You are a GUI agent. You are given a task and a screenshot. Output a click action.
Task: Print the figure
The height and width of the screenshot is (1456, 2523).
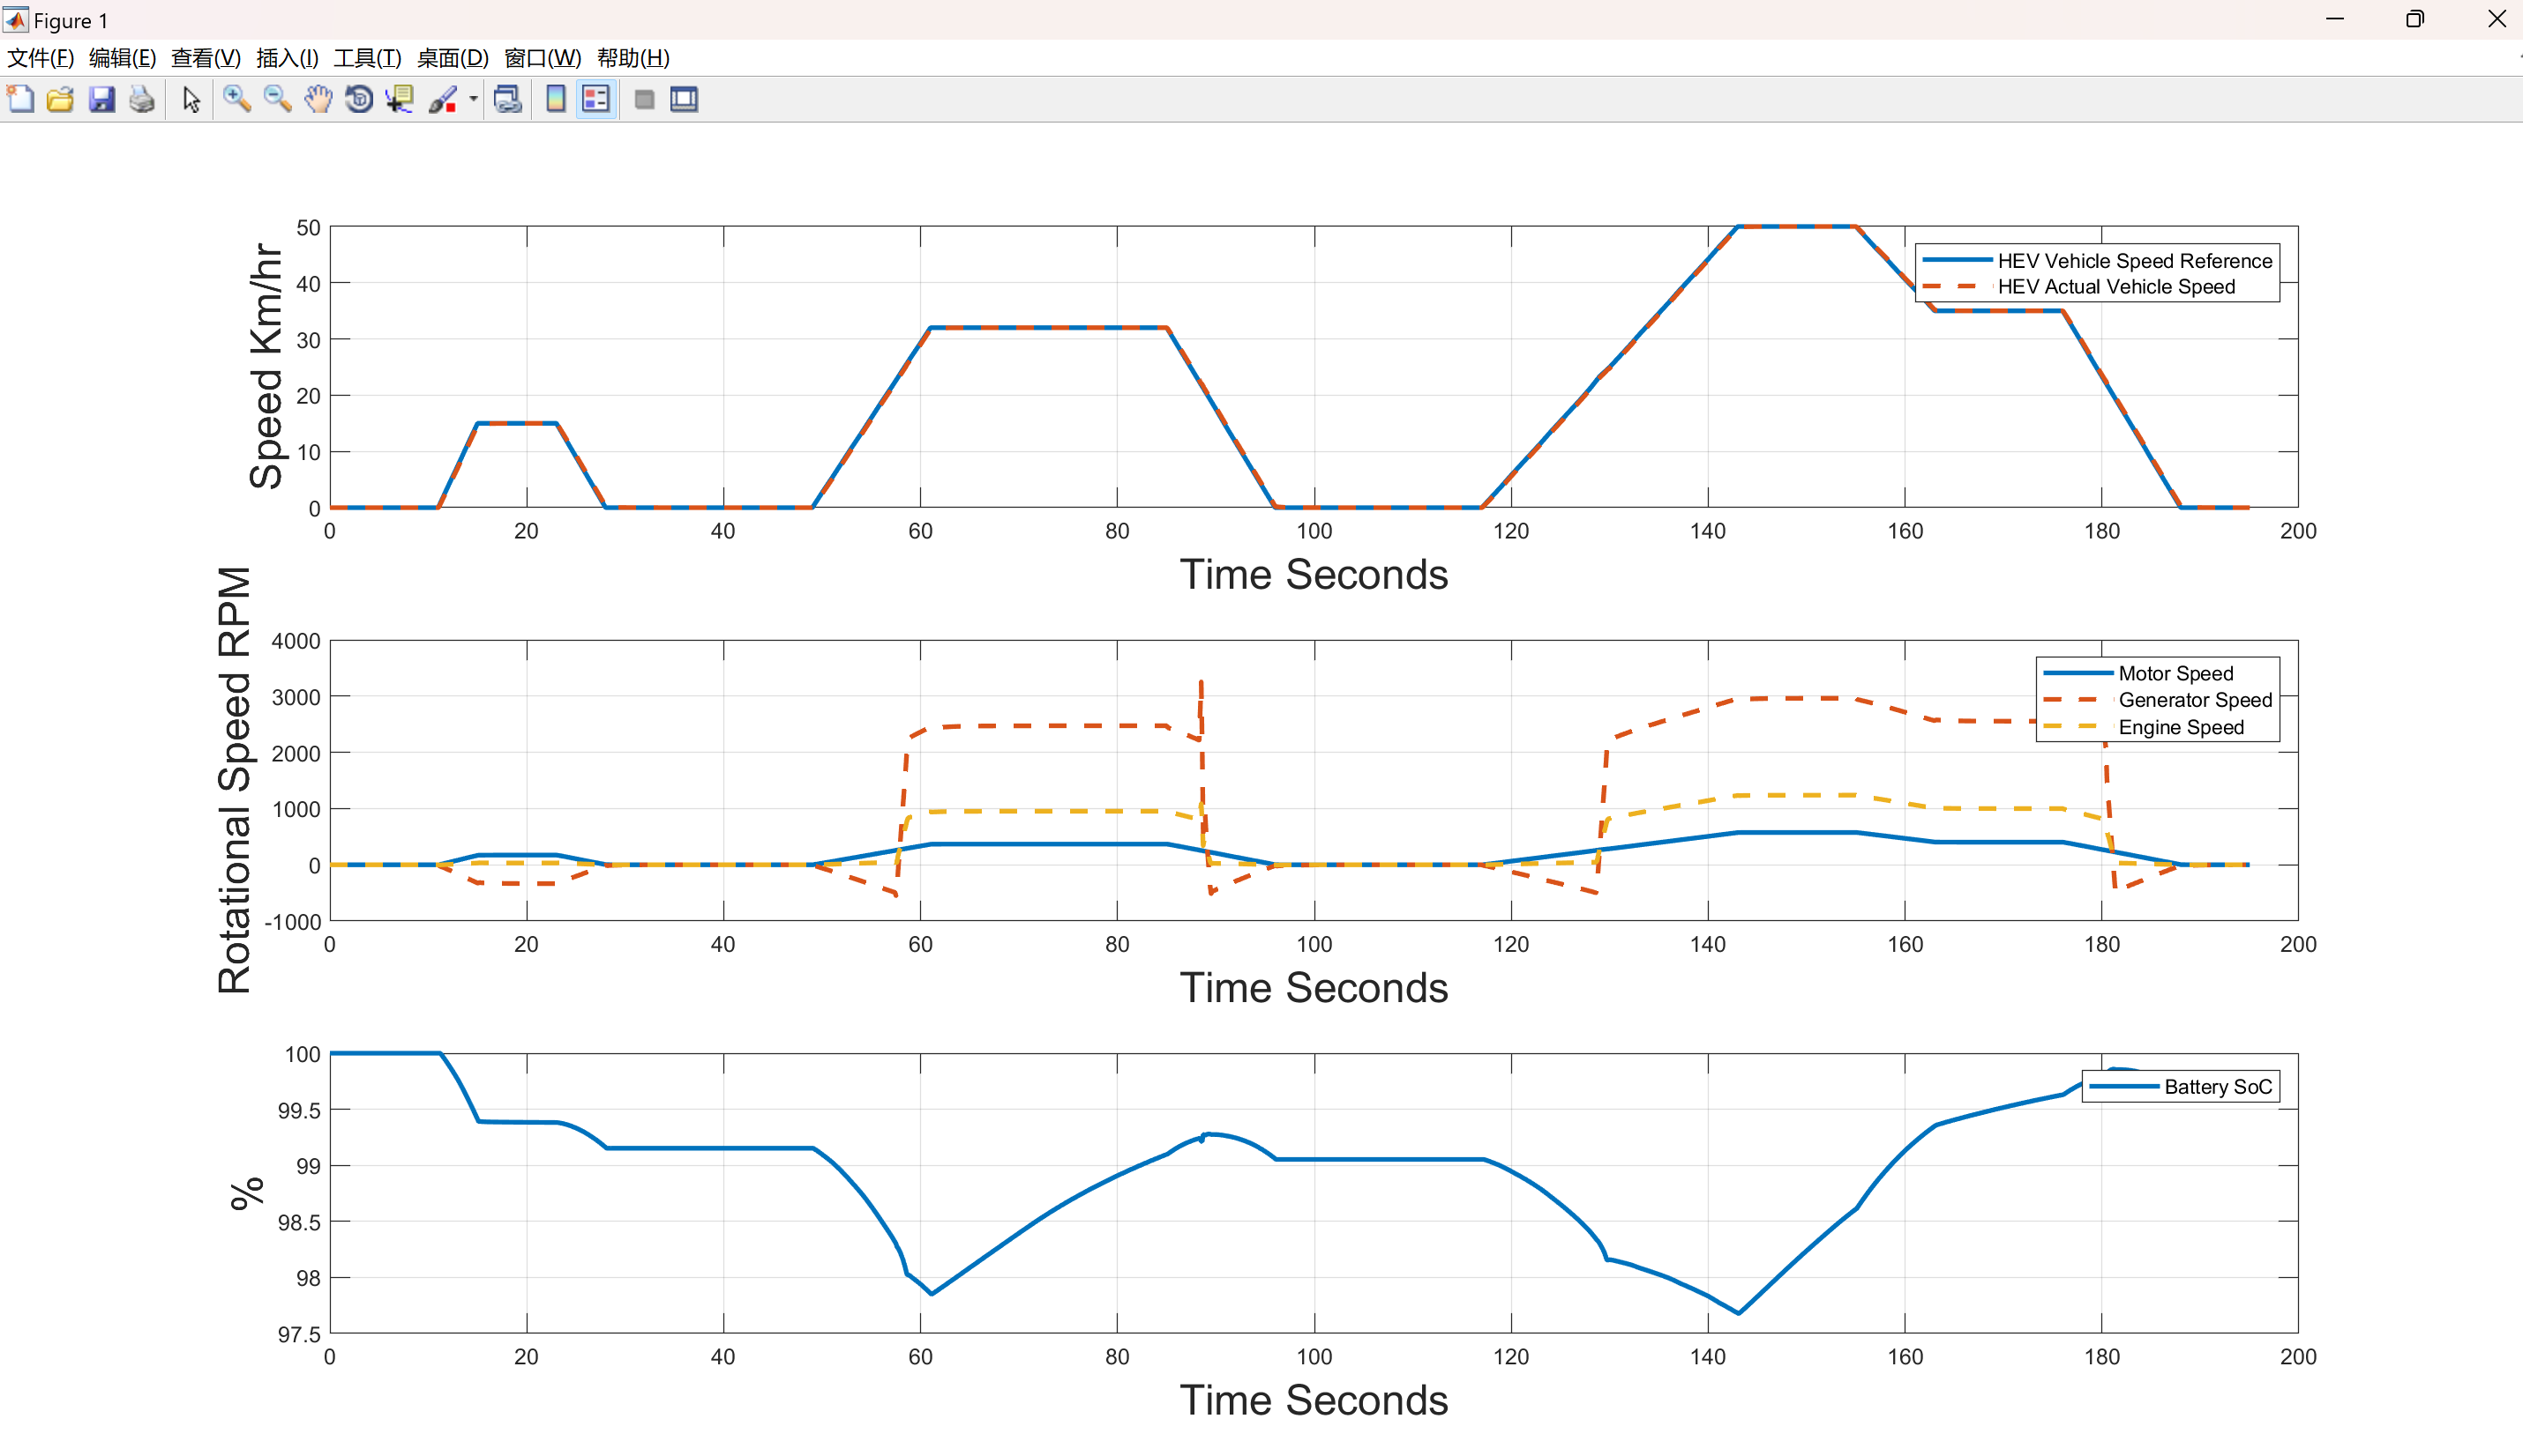[140, 98]
